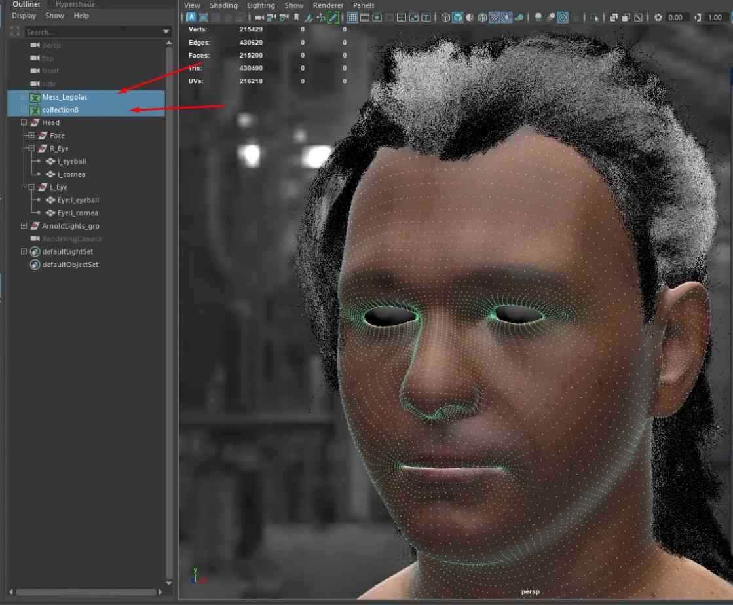
Task: Click the Outliner horizontal scrollbar thumb
Action: pyautogui.click(x=86, y=592)
